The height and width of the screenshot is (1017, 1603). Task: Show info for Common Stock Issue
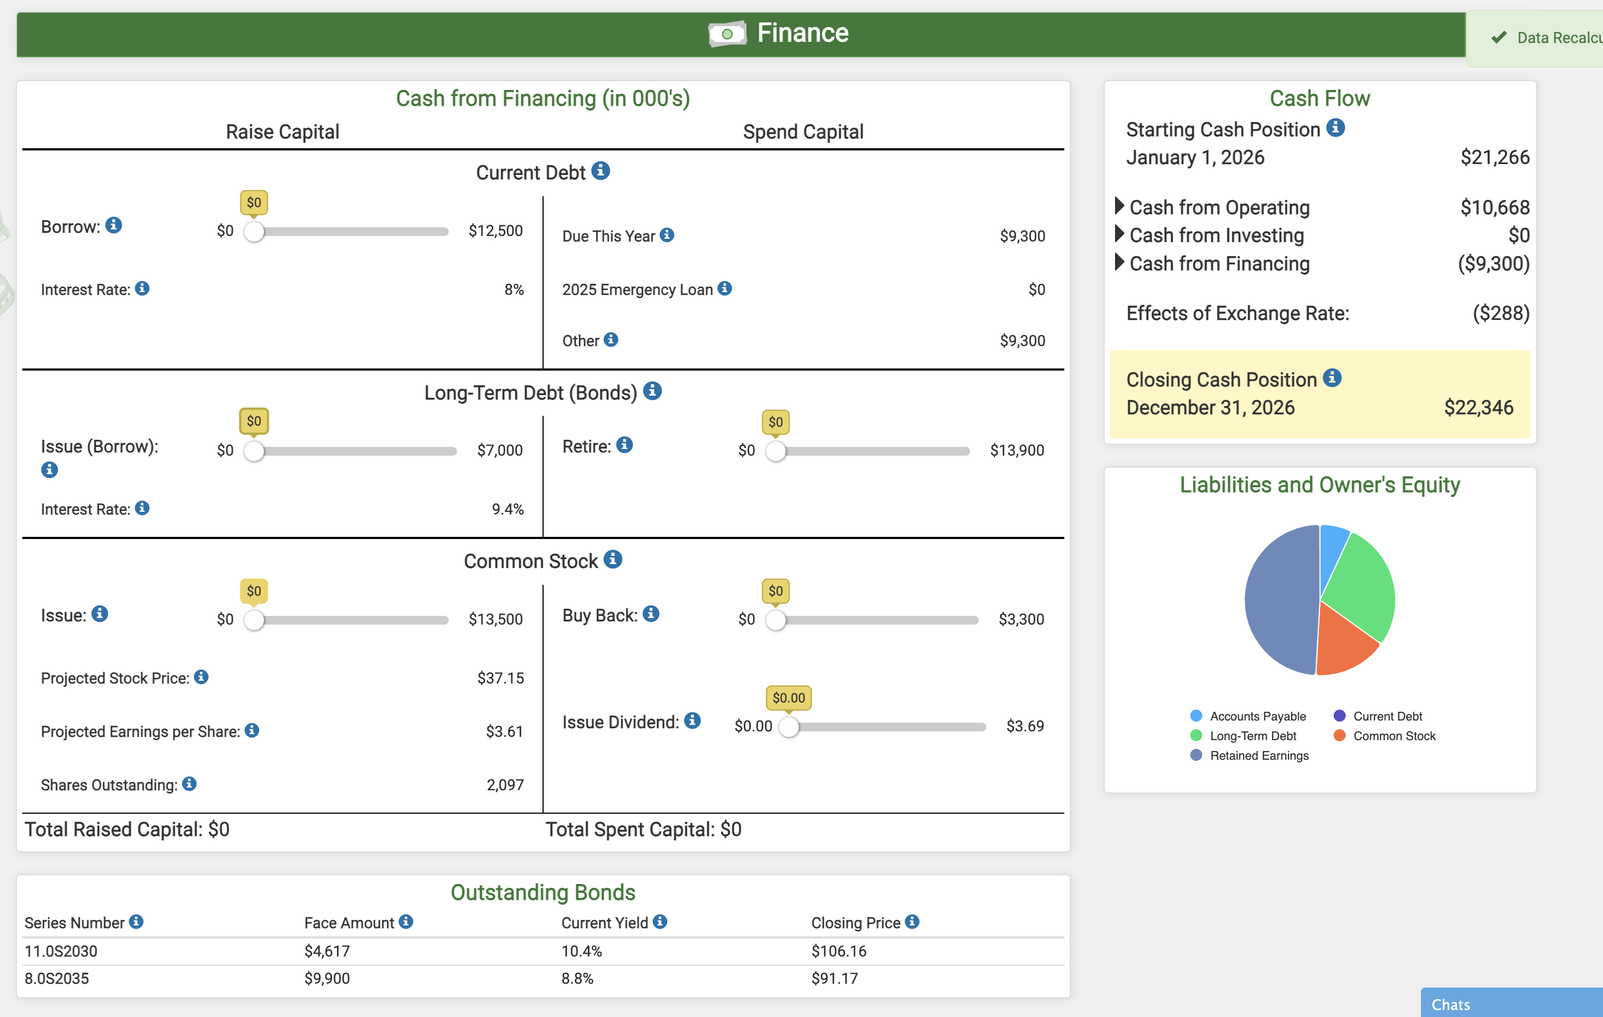pyautogui.click(x=100, y=614)
